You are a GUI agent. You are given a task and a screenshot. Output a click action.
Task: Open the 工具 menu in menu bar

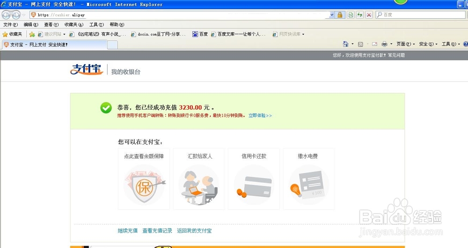[x=96, y=24]
